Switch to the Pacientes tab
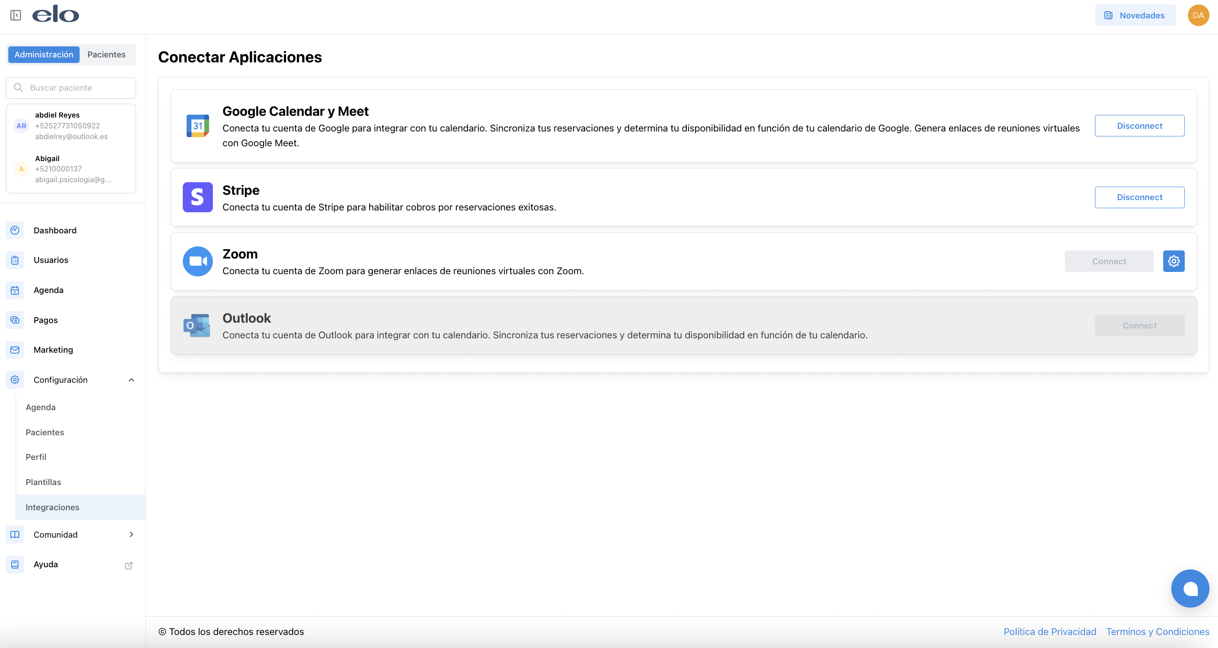The width and height of the screenshot is (1218, 648). (106, 54)
